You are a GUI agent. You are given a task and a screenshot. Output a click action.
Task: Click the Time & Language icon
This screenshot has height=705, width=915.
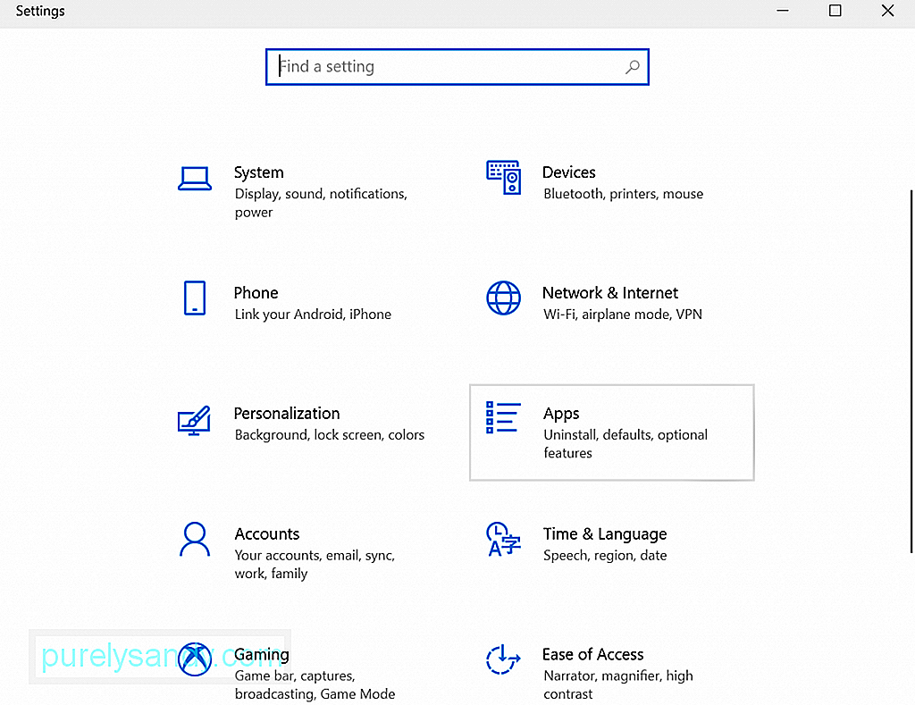(503, 540)
